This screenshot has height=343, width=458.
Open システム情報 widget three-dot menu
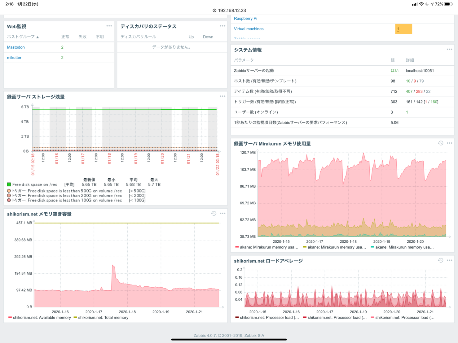coord(449,50)
